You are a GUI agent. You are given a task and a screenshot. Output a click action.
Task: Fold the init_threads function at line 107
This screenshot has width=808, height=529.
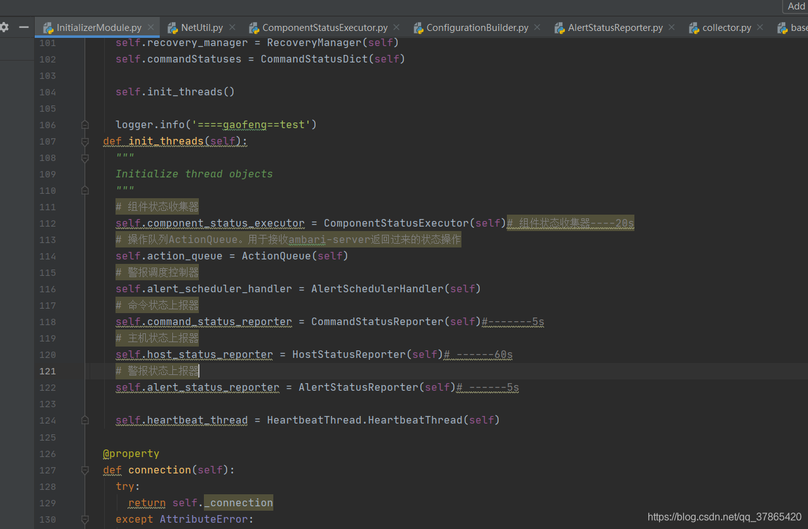click(85, 141)
